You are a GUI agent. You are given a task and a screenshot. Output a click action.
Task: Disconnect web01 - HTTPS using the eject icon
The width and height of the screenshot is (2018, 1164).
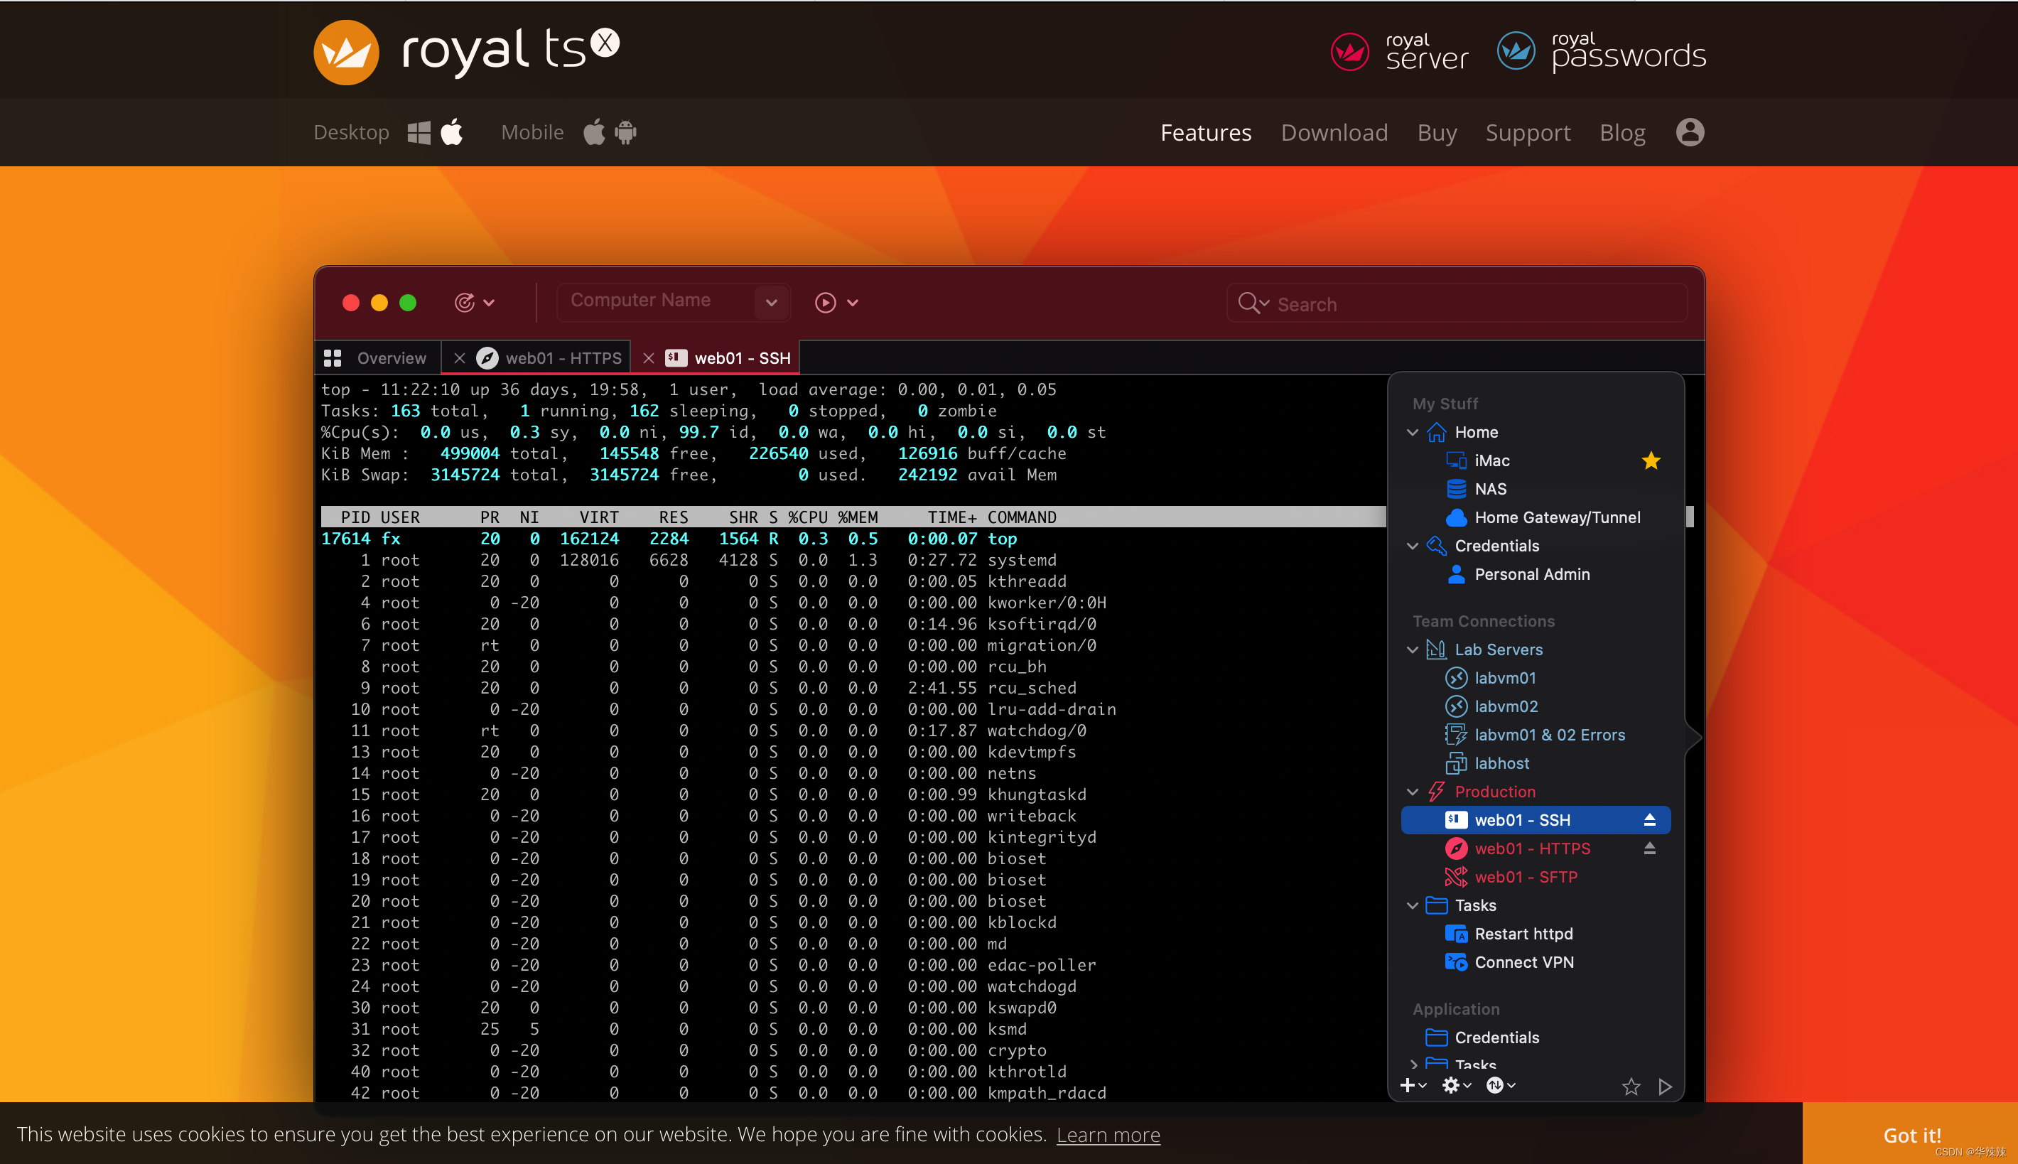point(1649,849)
